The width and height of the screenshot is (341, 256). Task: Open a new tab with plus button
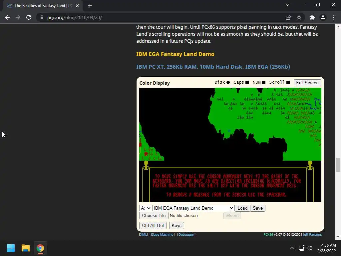coord(90,6)
